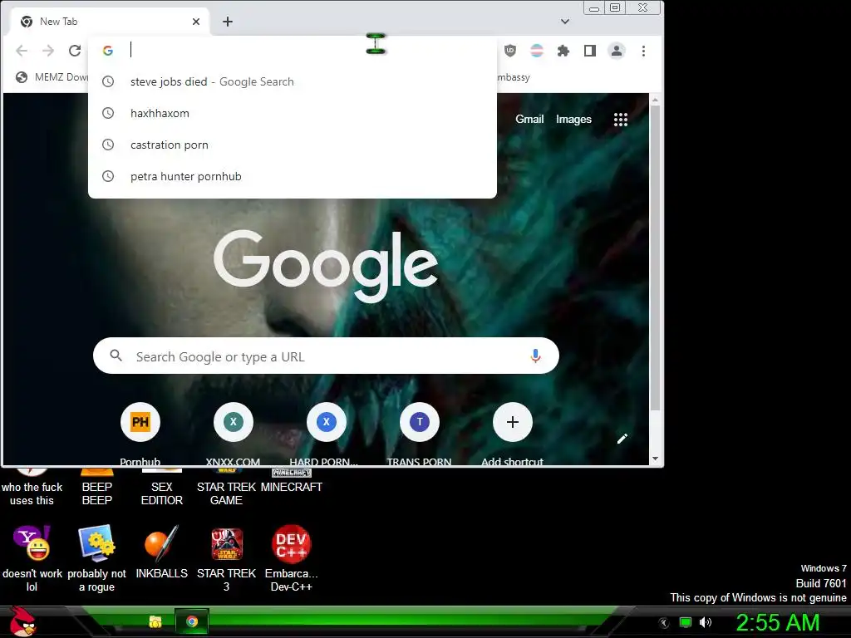Toggle Chrome's side panel
851x638 pixels.
coord(590,51)
